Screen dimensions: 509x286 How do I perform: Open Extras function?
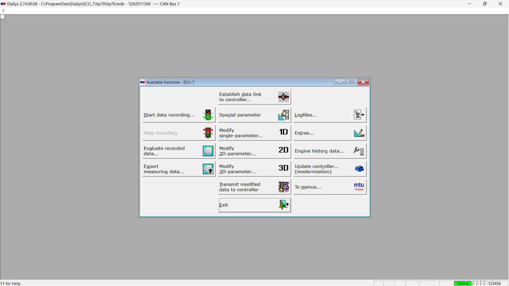pos(330,133)
